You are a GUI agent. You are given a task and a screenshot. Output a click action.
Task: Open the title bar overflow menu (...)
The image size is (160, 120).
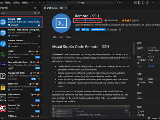click(32, 2)
